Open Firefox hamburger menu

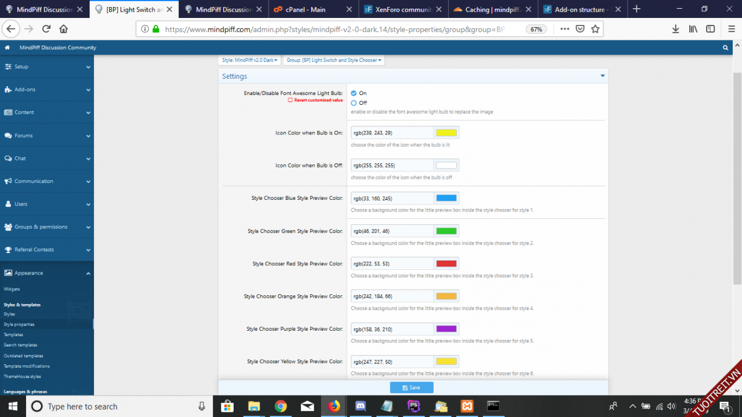point(731,29)
